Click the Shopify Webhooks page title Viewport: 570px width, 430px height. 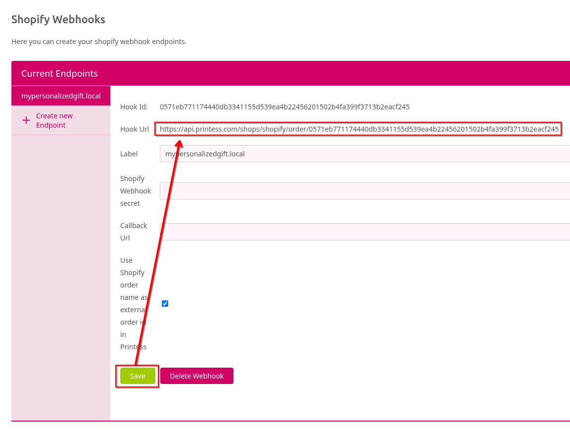click(58, 19)
